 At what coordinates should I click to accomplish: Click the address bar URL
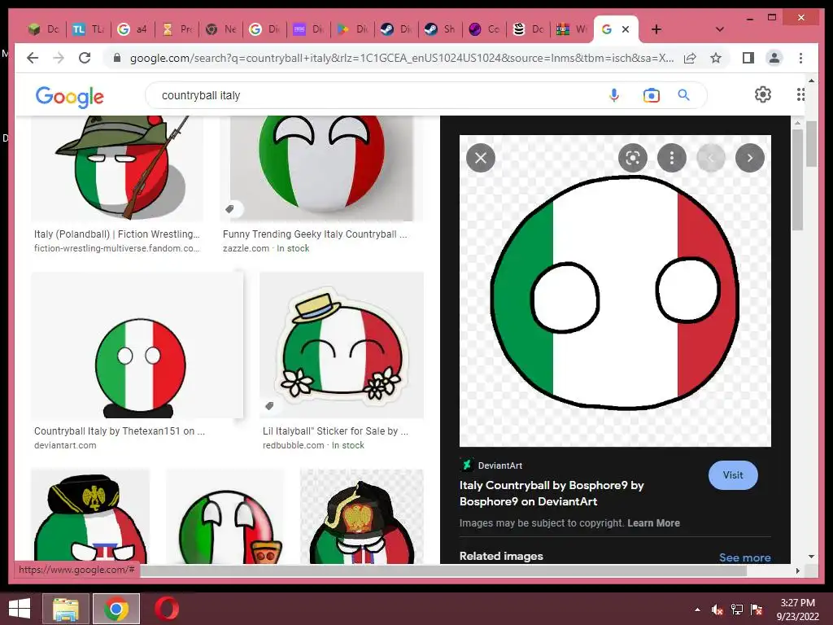point(401,58)
